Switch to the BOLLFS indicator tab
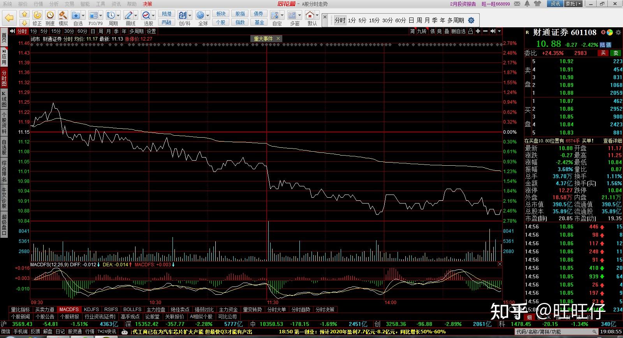Screen dimensions: 623x338 [132, 309]
